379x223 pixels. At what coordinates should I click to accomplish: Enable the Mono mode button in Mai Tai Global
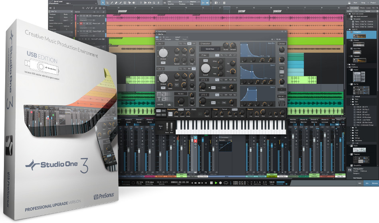282,72
